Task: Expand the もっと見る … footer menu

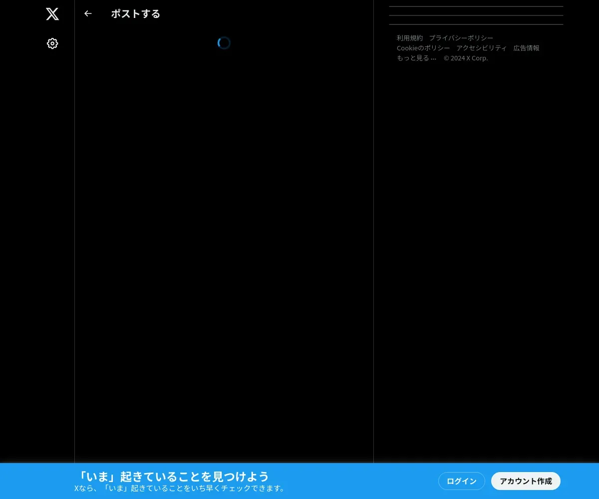Action: tap(417, 58)
